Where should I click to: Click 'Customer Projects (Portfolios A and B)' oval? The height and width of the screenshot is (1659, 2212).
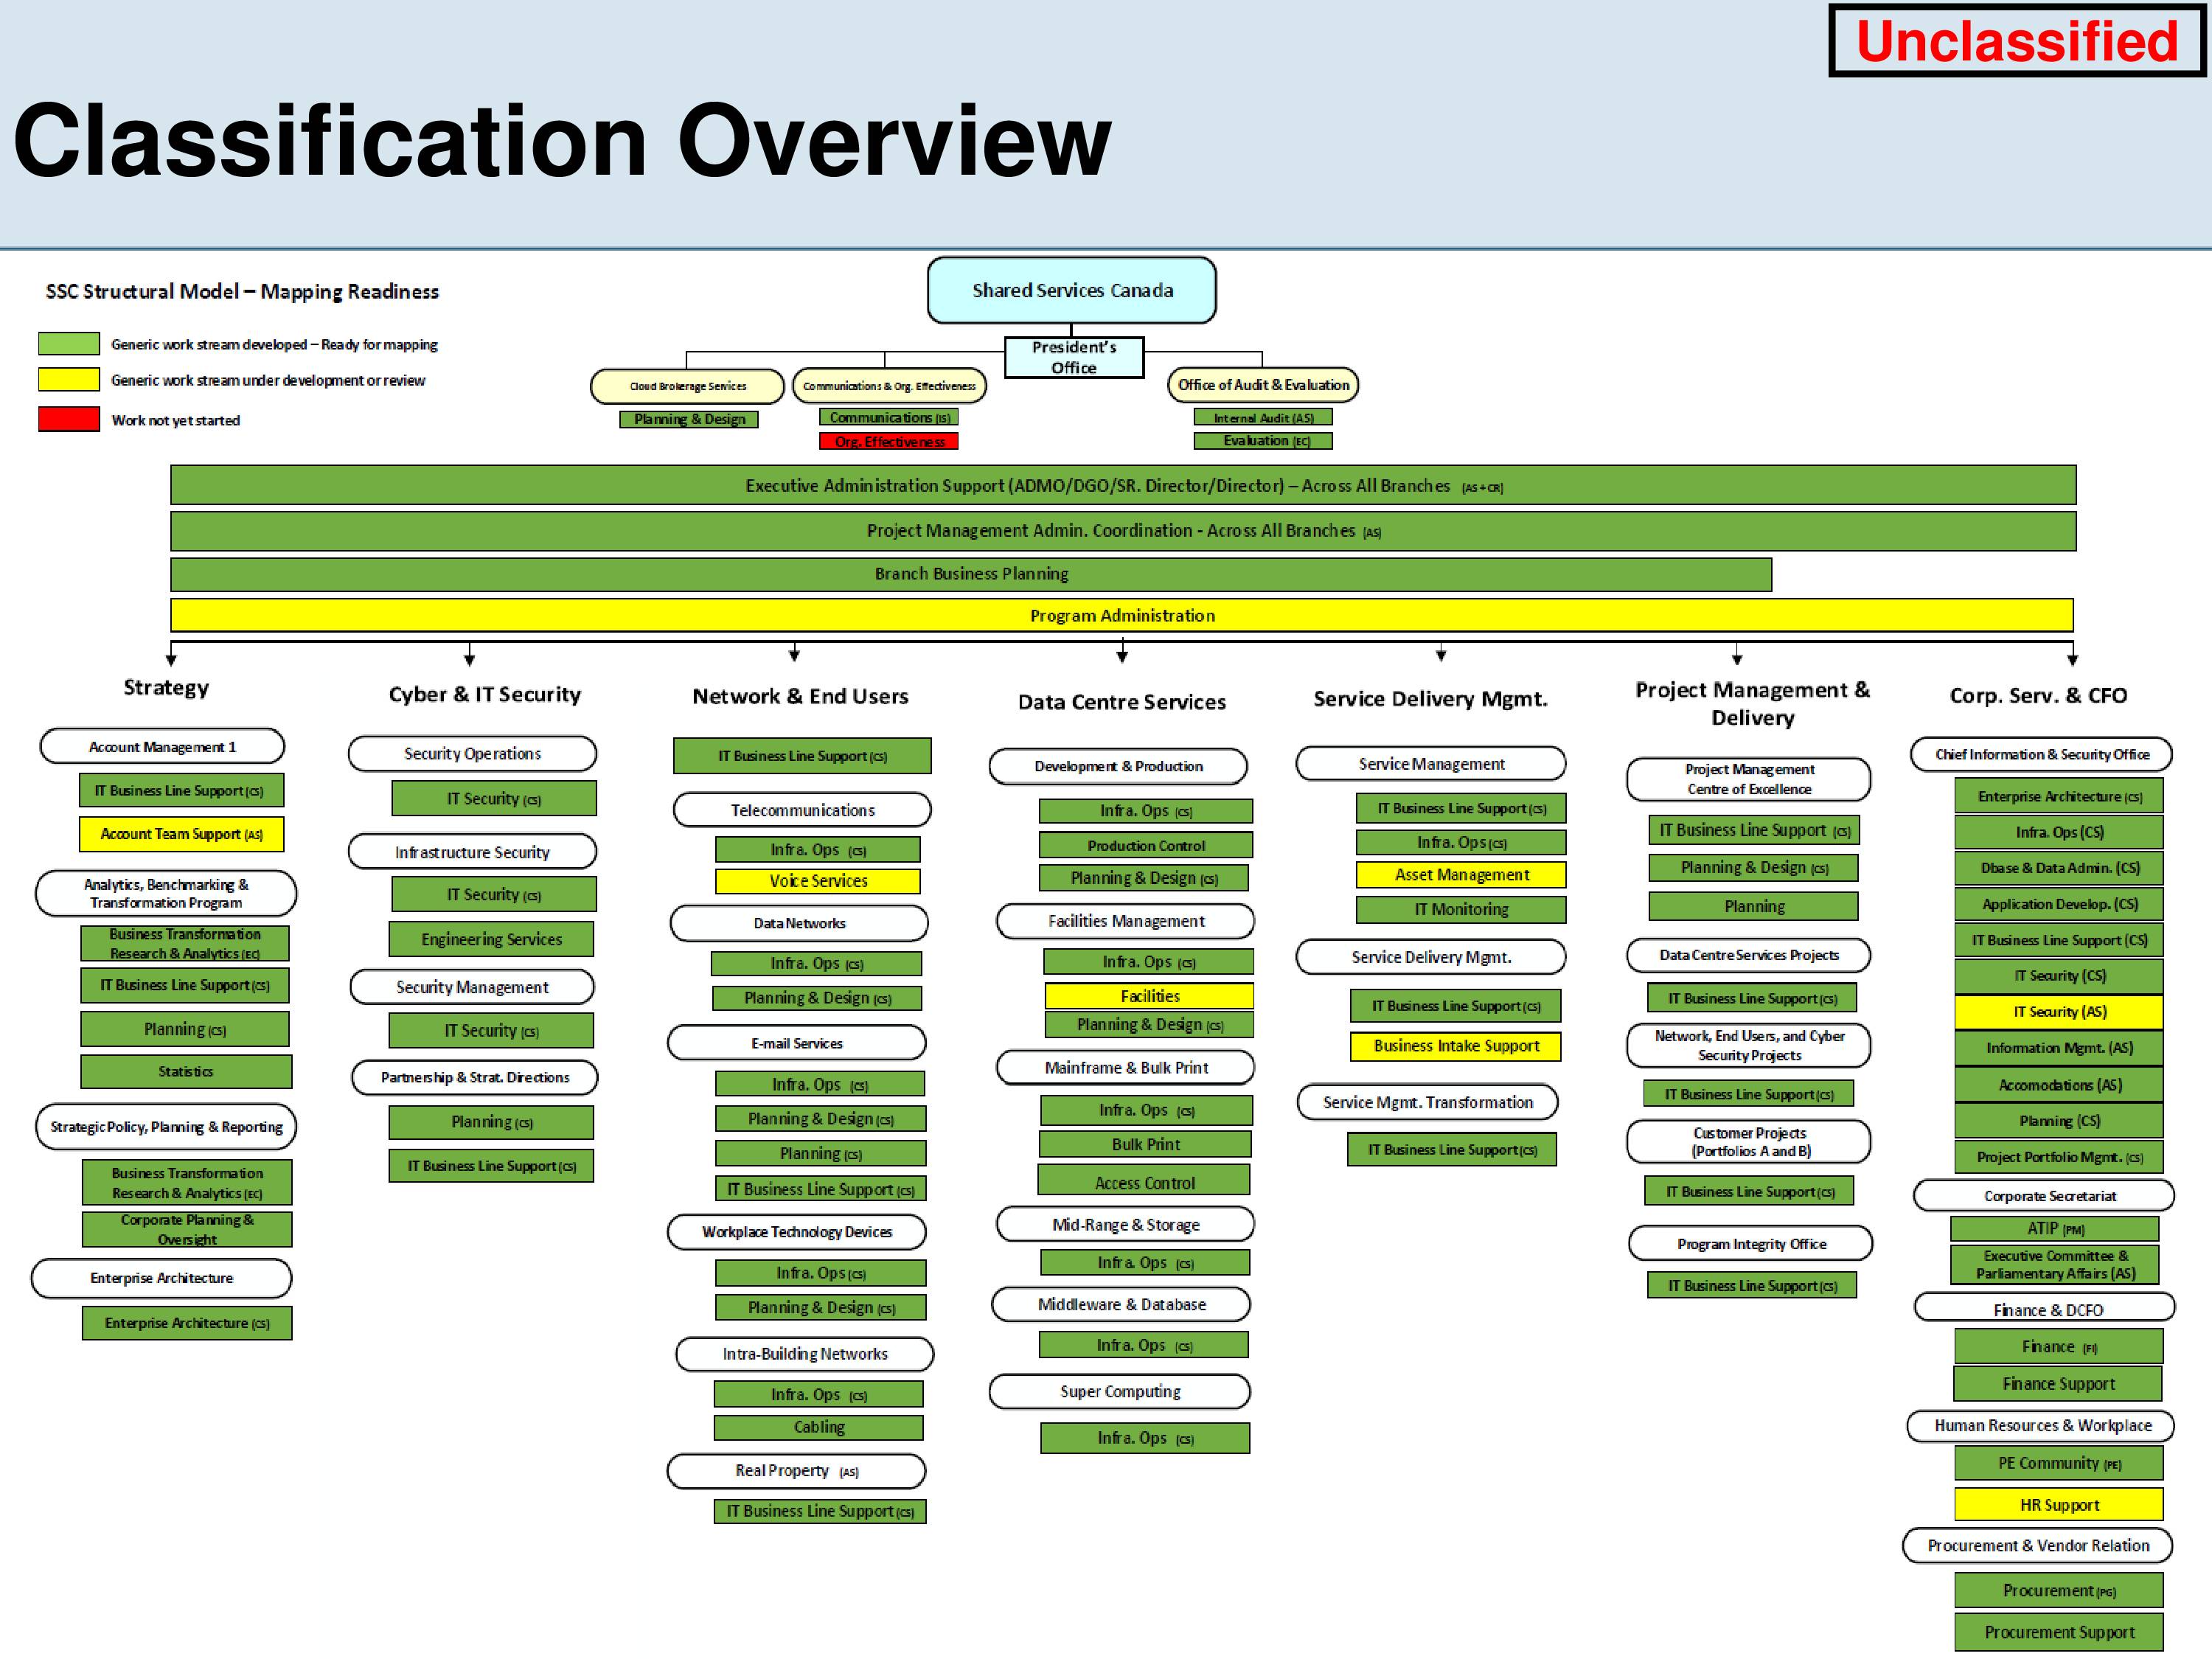[x=1749, y=1142]
